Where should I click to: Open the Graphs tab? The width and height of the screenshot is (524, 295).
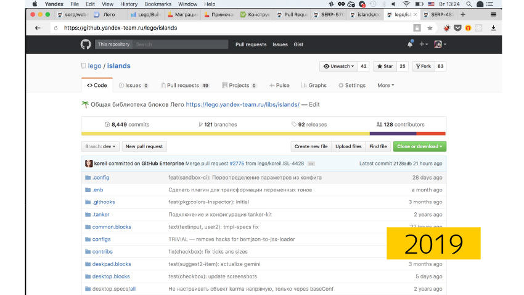click(x=314, y=85)
